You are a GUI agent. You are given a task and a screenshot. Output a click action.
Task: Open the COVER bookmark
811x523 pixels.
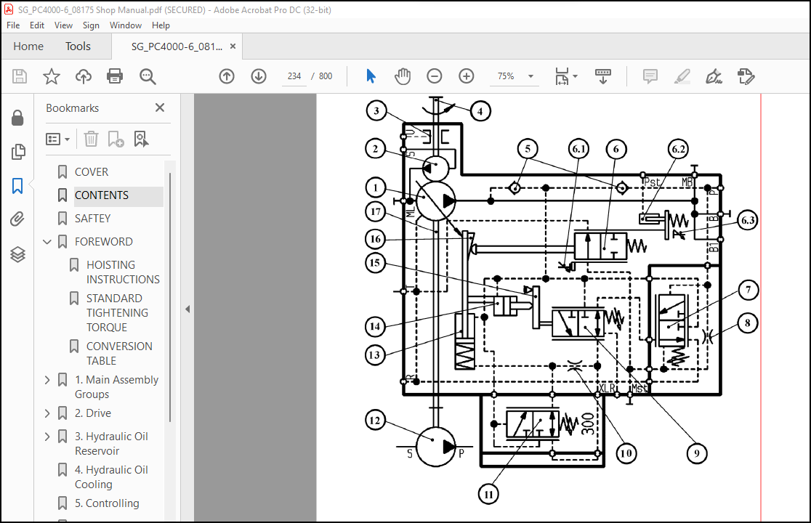[x=91, y=171]
